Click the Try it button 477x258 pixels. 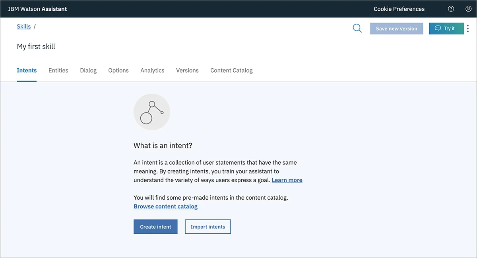[446, 29]
